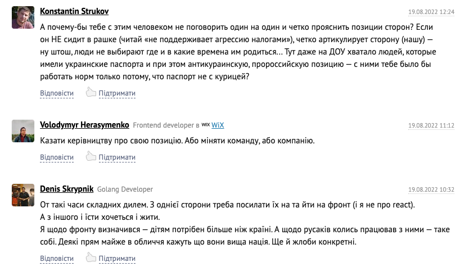The width and height of the screenshot is (474, 271).
Task: Open Denis Skrypnik's profile name link
Action: click(66, 189)
